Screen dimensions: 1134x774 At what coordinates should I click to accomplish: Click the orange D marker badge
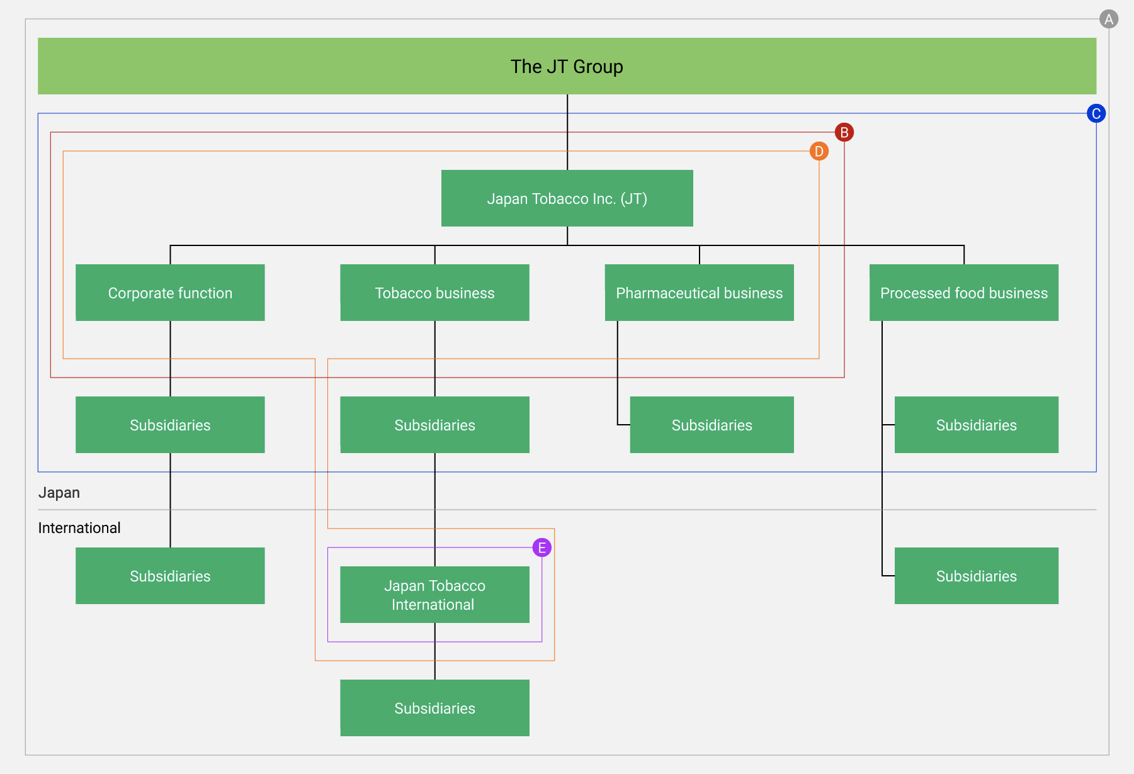pos(819,152)
